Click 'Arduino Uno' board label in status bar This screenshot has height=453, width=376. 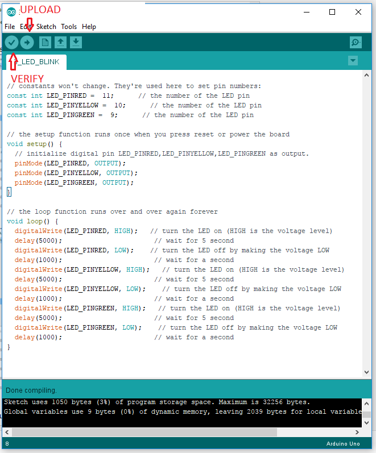(x=343, y=444)
